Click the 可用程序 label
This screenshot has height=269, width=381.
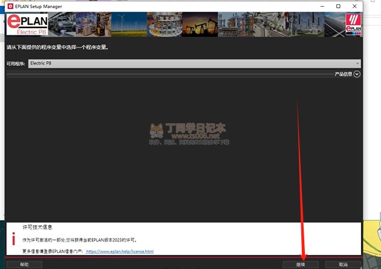click(x=16, y=64)
